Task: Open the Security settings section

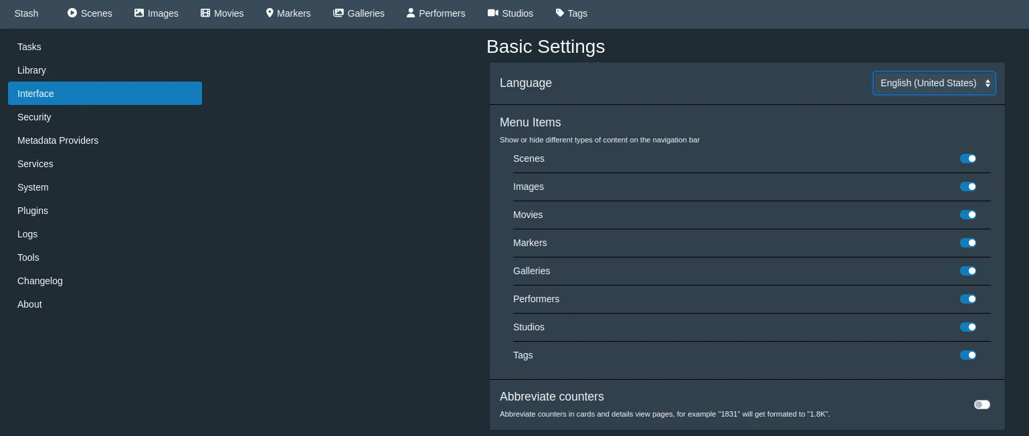Action: coord(34,117)
